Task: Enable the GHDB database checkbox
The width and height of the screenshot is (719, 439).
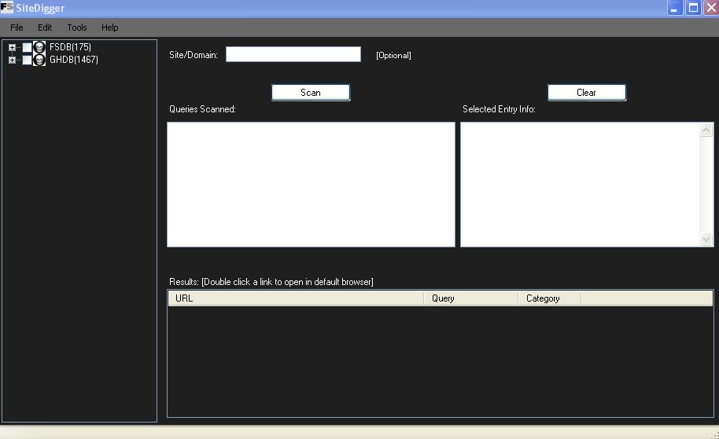Action: coord(27,60)
